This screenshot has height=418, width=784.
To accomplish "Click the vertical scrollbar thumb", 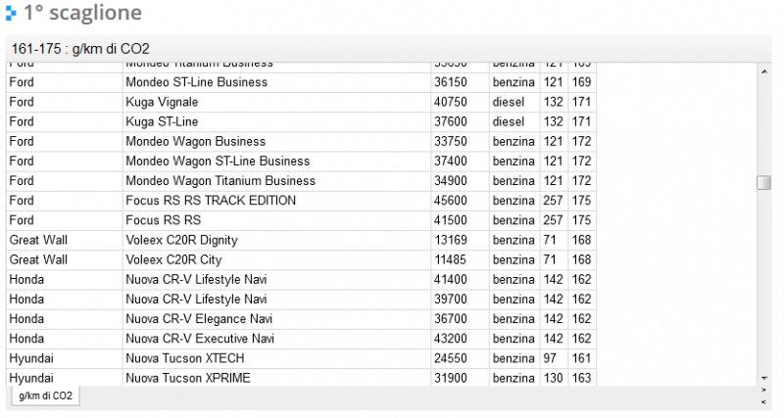I will click(x=764, y=182).
